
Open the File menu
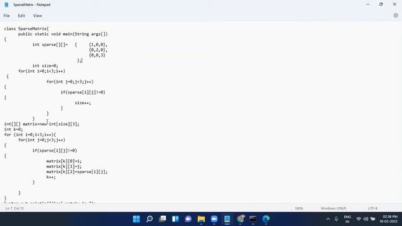point(6,16)
